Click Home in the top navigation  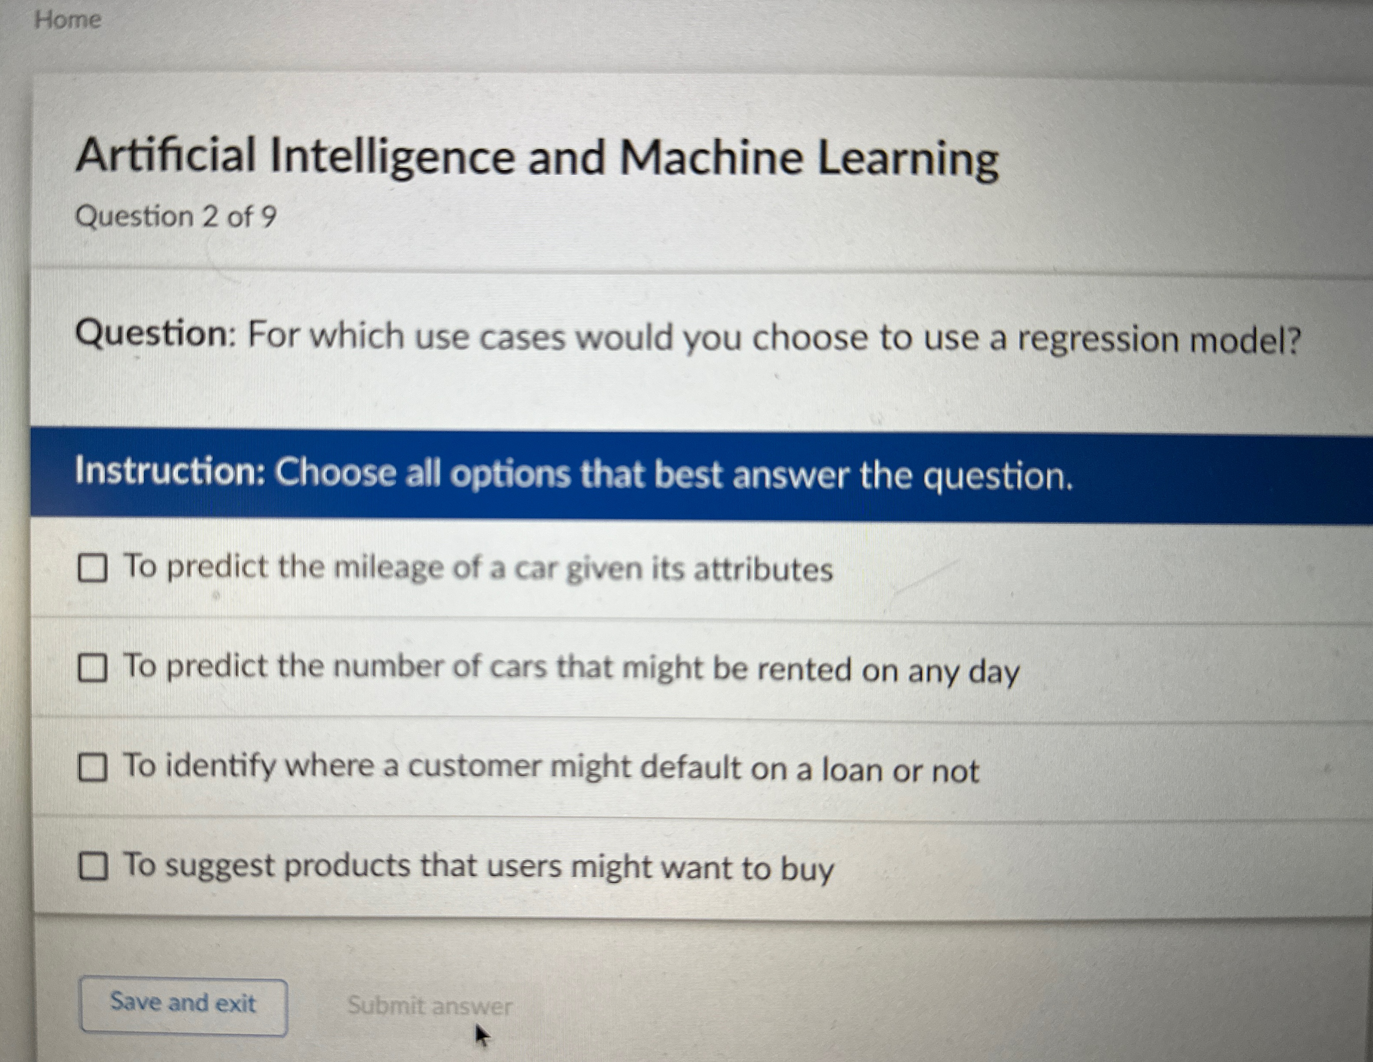(x=67, y=19)
